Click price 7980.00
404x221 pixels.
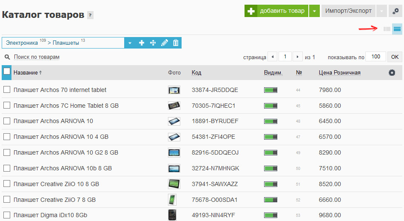pos(330,90)
